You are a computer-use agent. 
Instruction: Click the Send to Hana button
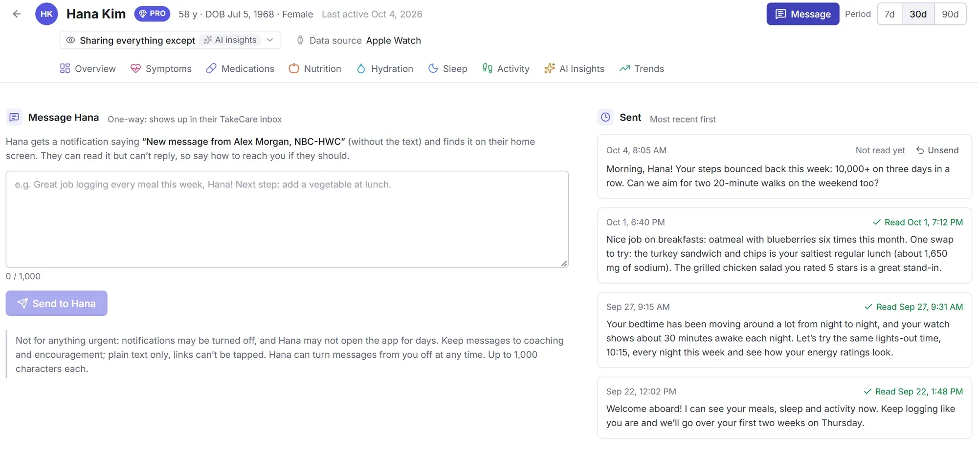[x=57, y=303]
